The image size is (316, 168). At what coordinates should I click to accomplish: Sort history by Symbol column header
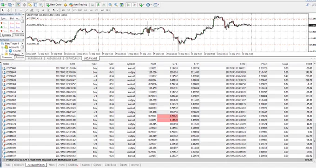131,64
